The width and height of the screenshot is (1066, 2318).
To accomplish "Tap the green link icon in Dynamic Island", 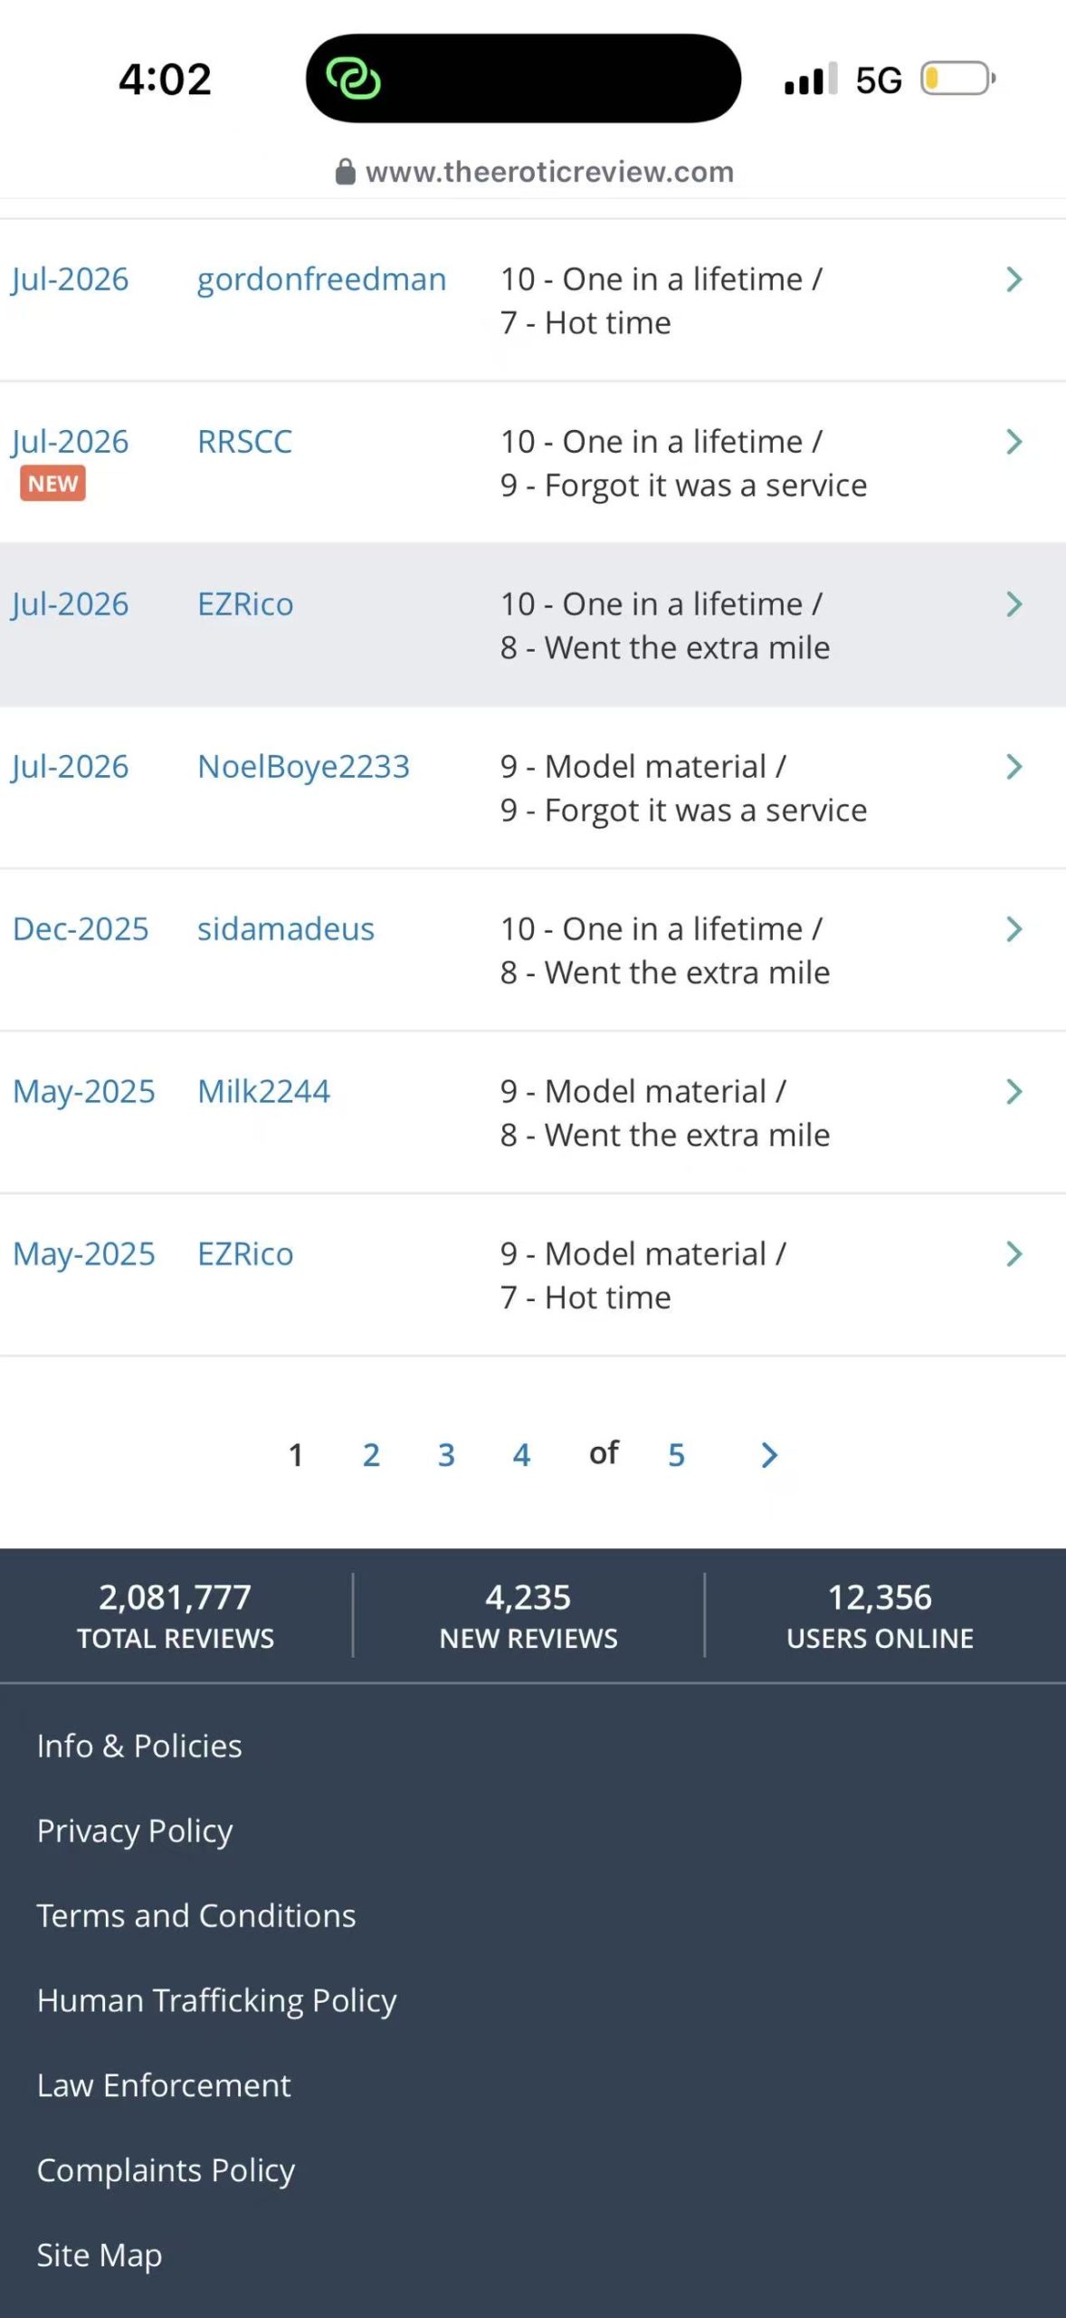I will [353, 79].
